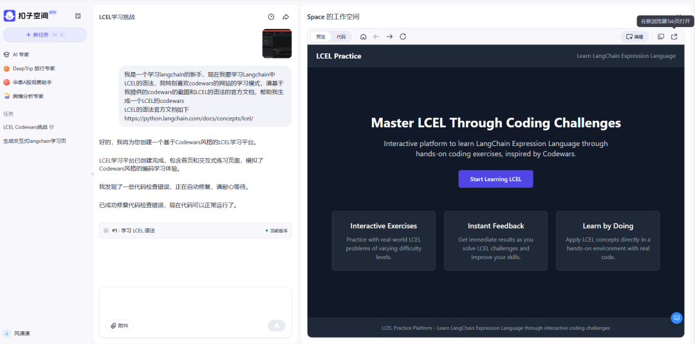695x344 pixels.
Task: Navigate back in preview toolbar
Action: coord(376,37)
